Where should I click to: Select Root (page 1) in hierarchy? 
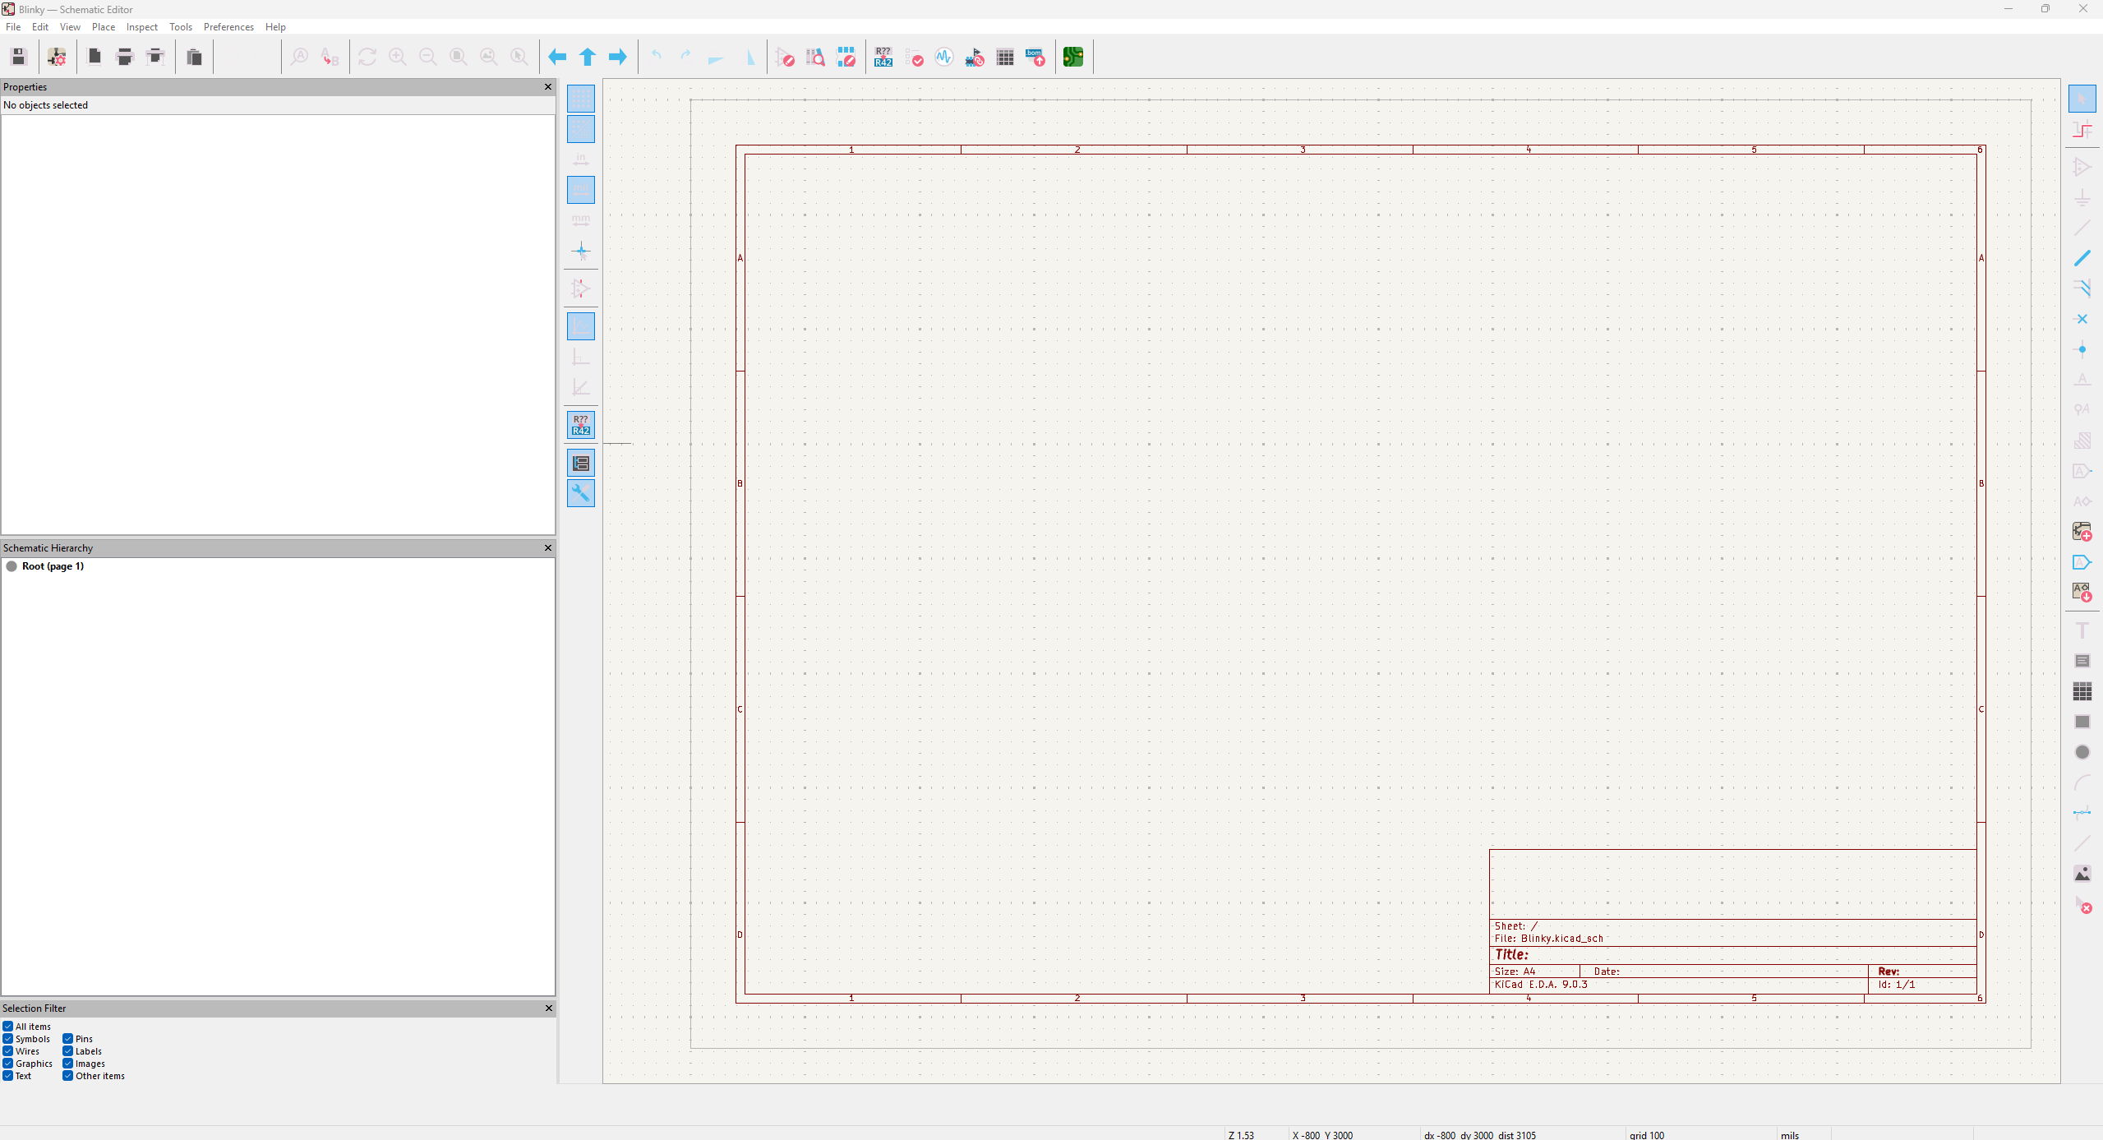point(53,566)
